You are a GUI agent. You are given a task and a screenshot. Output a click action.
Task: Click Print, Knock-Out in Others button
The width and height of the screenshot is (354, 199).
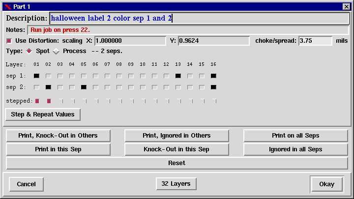tap(58, 136)
